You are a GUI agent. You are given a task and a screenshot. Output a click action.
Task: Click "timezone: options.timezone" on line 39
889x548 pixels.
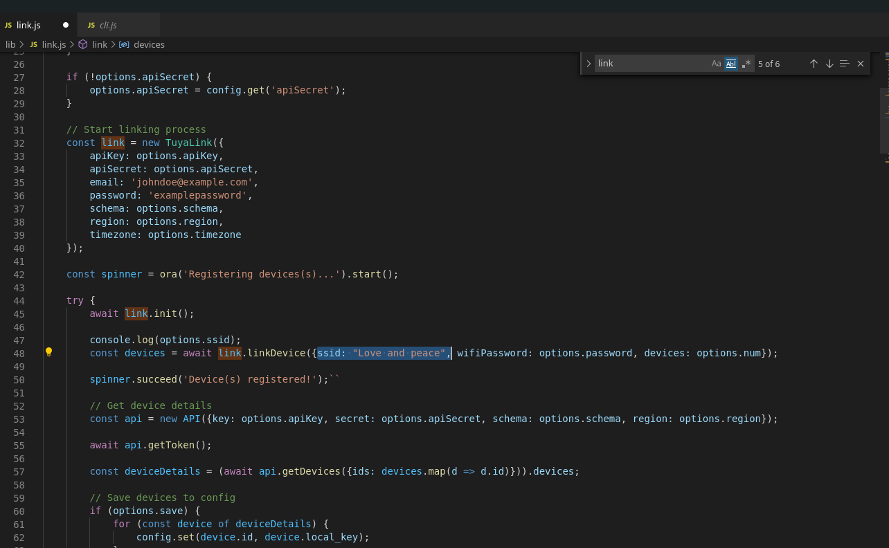[x=165, y=235]
